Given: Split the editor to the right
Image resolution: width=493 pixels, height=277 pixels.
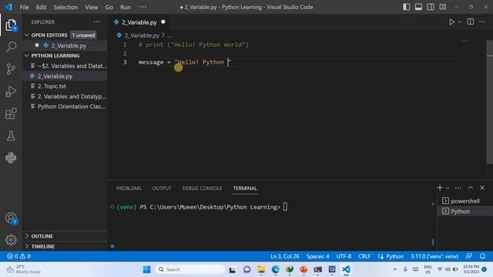Looking at the screenshot, I should 471,22.
